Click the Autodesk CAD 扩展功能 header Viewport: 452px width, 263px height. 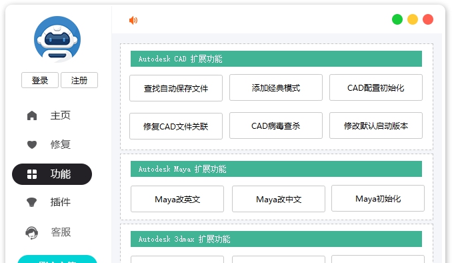coord(276,59)
